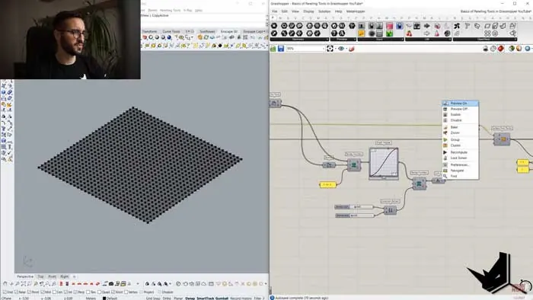Toggle the Mid osnap checkbox
Screen dimensions: 533x300
tap(43, 292)
